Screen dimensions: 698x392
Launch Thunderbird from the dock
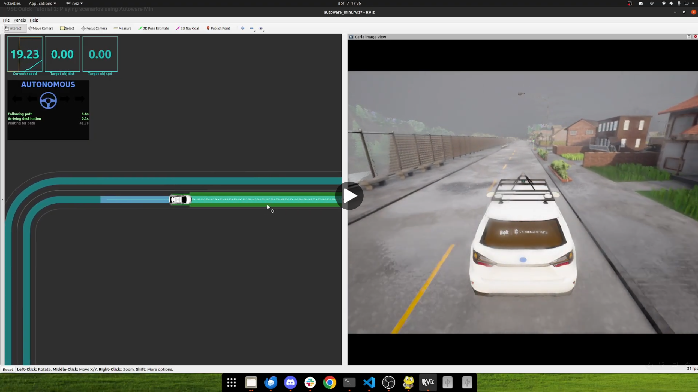pos(271,382)
